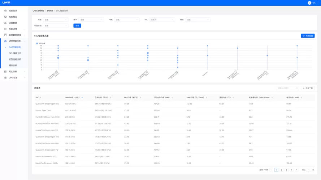This screenshot has height=180, width=321.
Task: Click the user avatar icon in the header
Action: tap(309, 3)
